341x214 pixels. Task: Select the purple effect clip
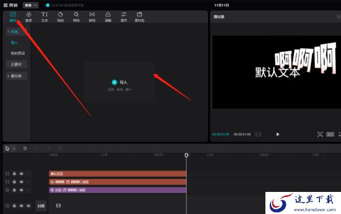118,190
